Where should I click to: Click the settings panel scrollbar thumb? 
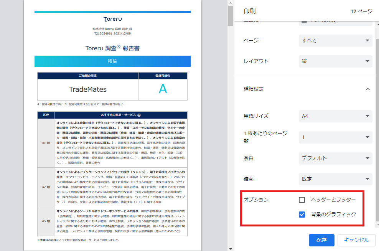tap(377, 130)
